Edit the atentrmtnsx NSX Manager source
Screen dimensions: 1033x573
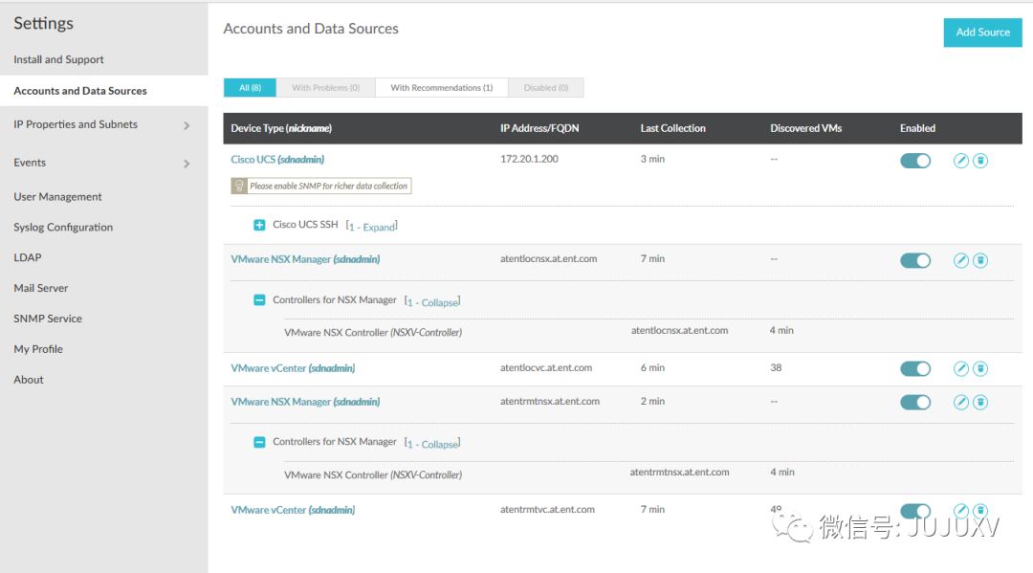960,402
